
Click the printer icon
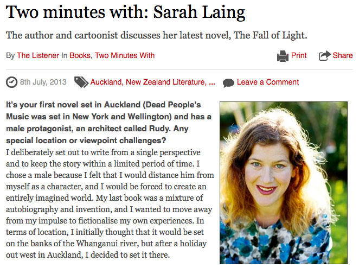pos(283,55)
